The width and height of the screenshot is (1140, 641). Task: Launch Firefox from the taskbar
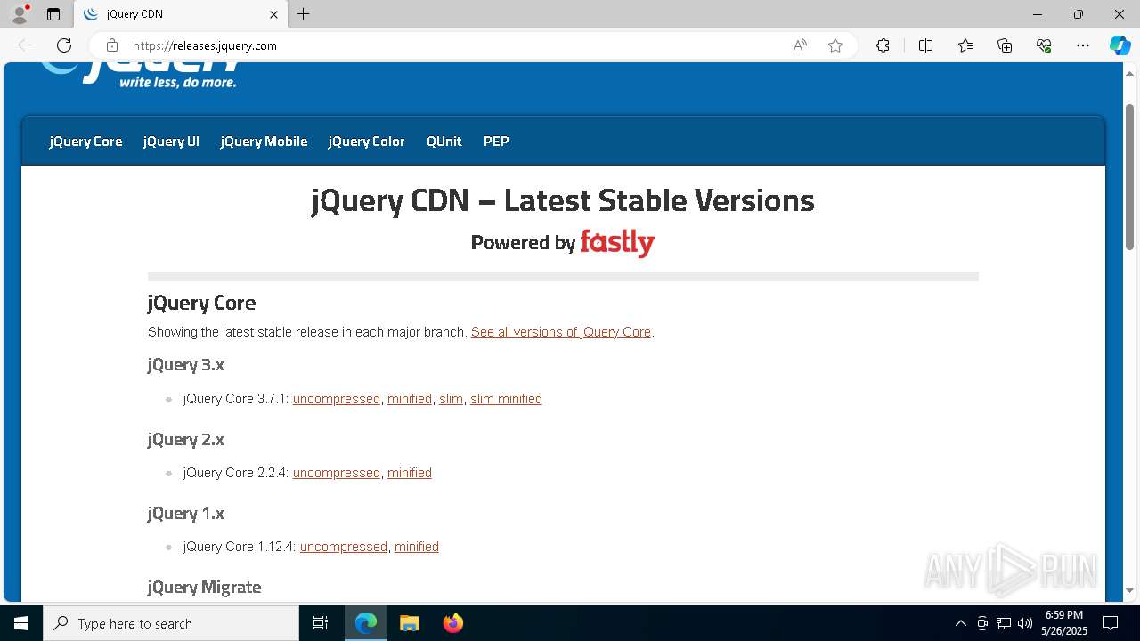[452, 623]
